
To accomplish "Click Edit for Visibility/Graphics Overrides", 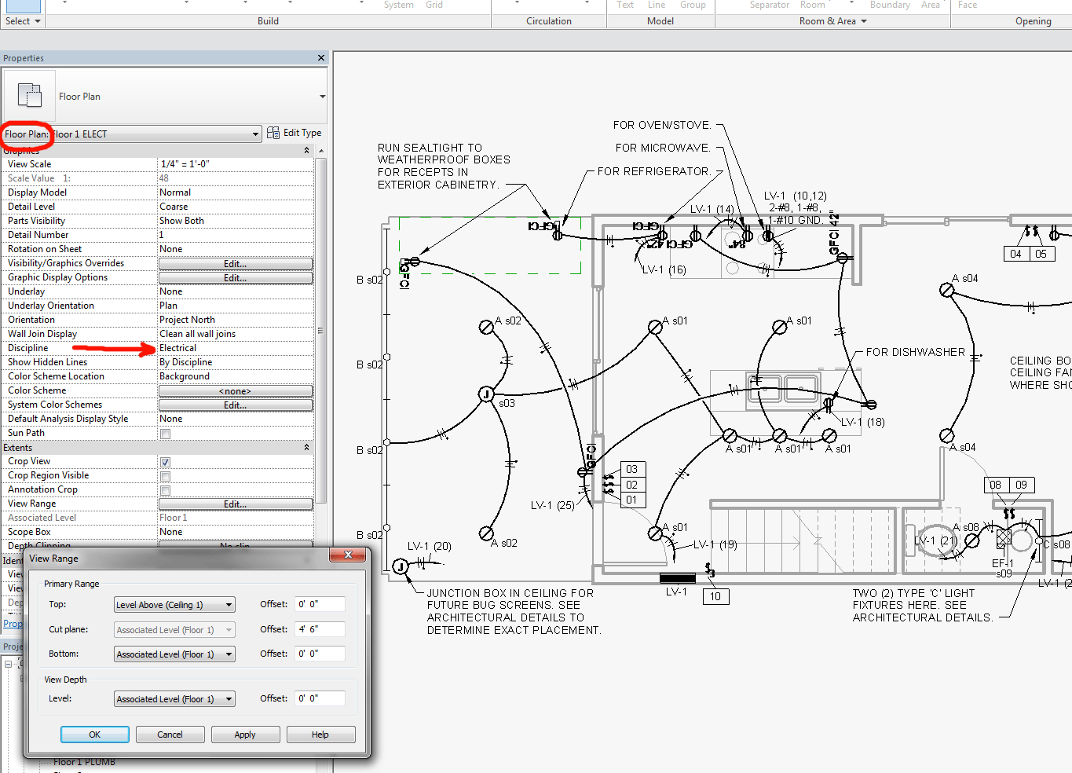I will [x=236, y=264].
